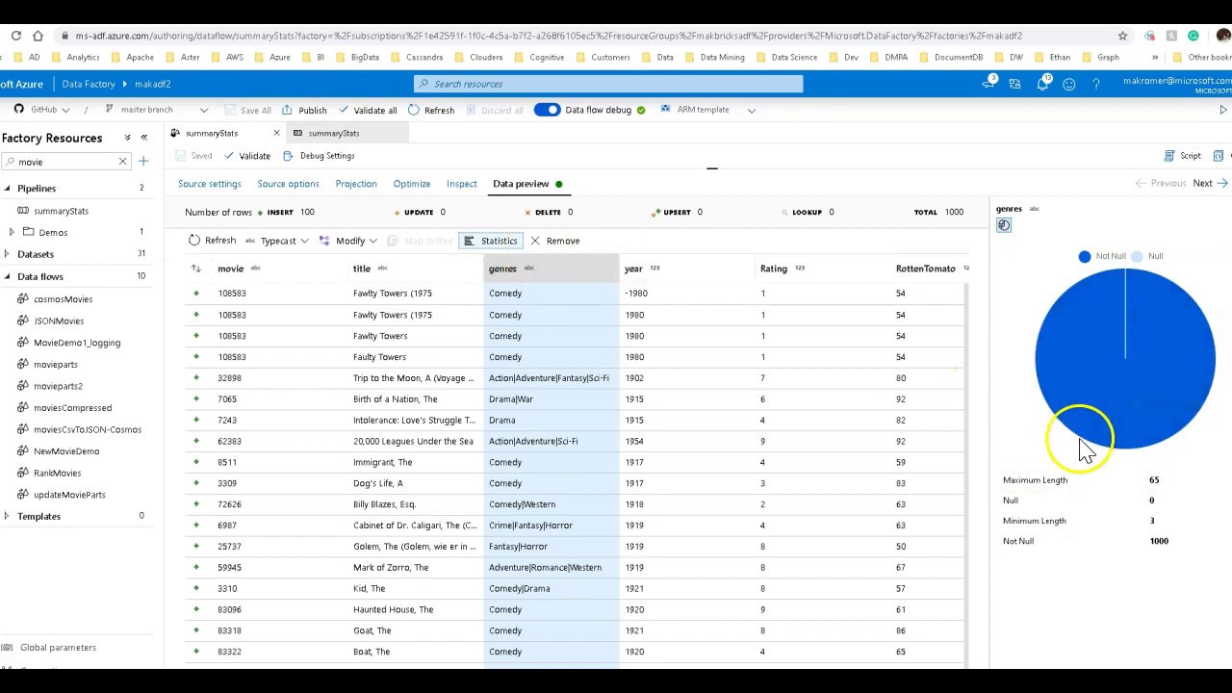Toggle Data flow debug switch
The height and width of the screenshot is (693, 1232).
click(x=547, y=110)
